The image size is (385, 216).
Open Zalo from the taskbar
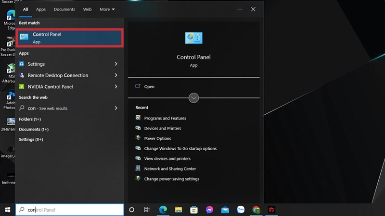click(241, 210)
